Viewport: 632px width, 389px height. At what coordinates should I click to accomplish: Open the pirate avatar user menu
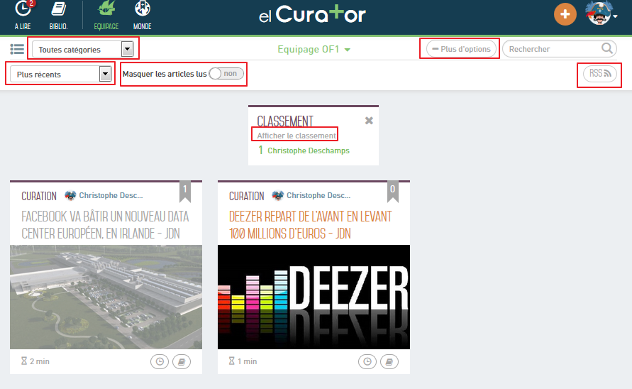(601, 13)
